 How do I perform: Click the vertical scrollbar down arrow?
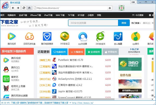coord(154,97)
